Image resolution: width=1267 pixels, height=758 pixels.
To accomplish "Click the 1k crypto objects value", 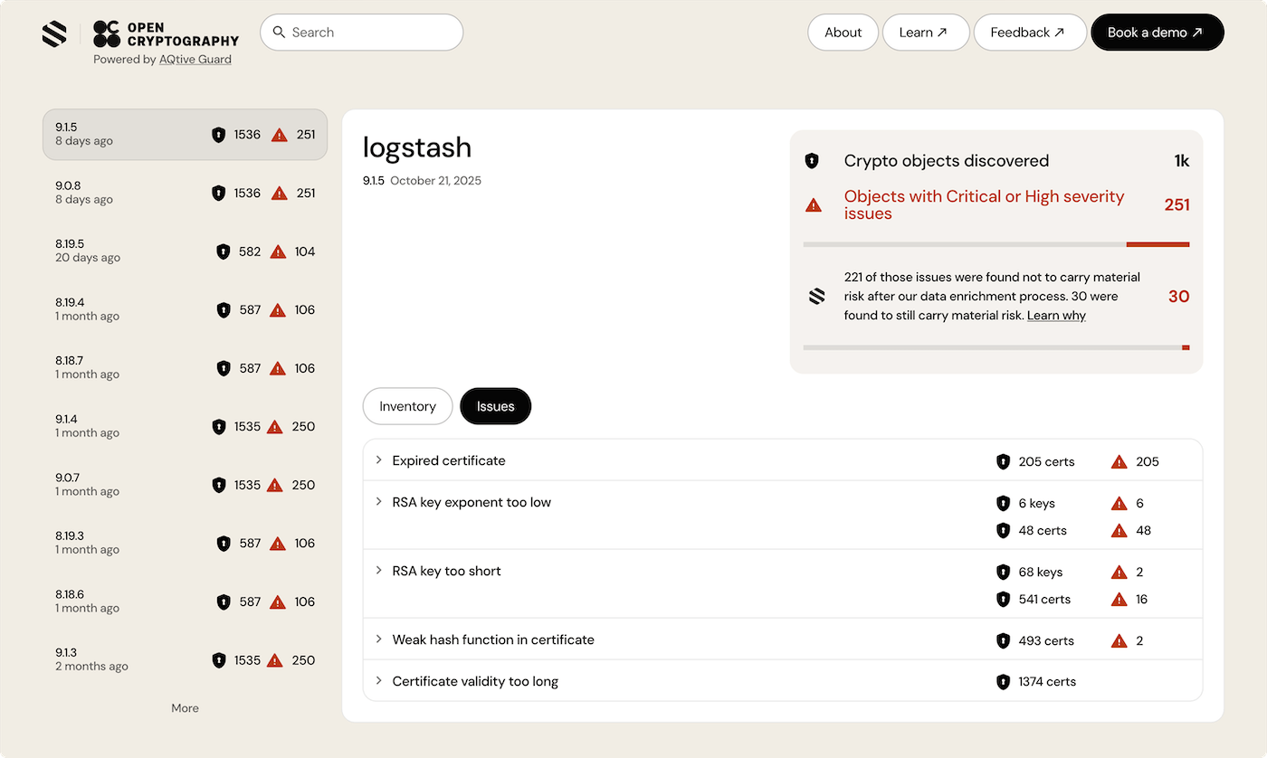I will 1181,161.
